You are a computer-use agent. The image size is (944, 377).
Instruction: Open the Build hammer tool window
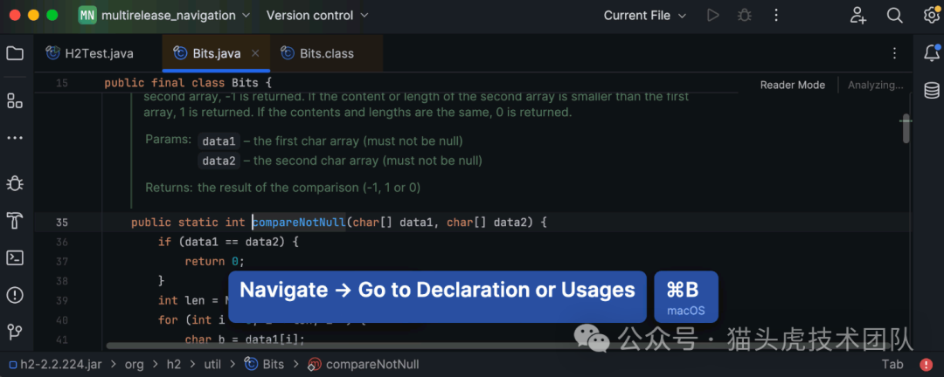click(x=15, y=219)
